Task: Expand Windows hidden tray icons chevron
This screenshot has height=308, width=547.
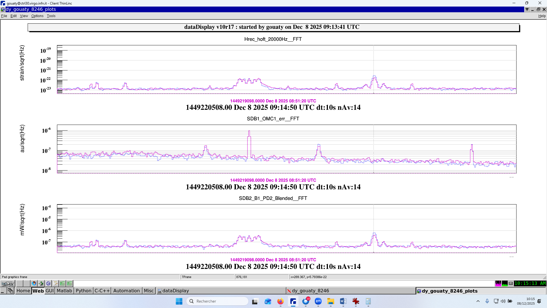Action: point(478,301)
